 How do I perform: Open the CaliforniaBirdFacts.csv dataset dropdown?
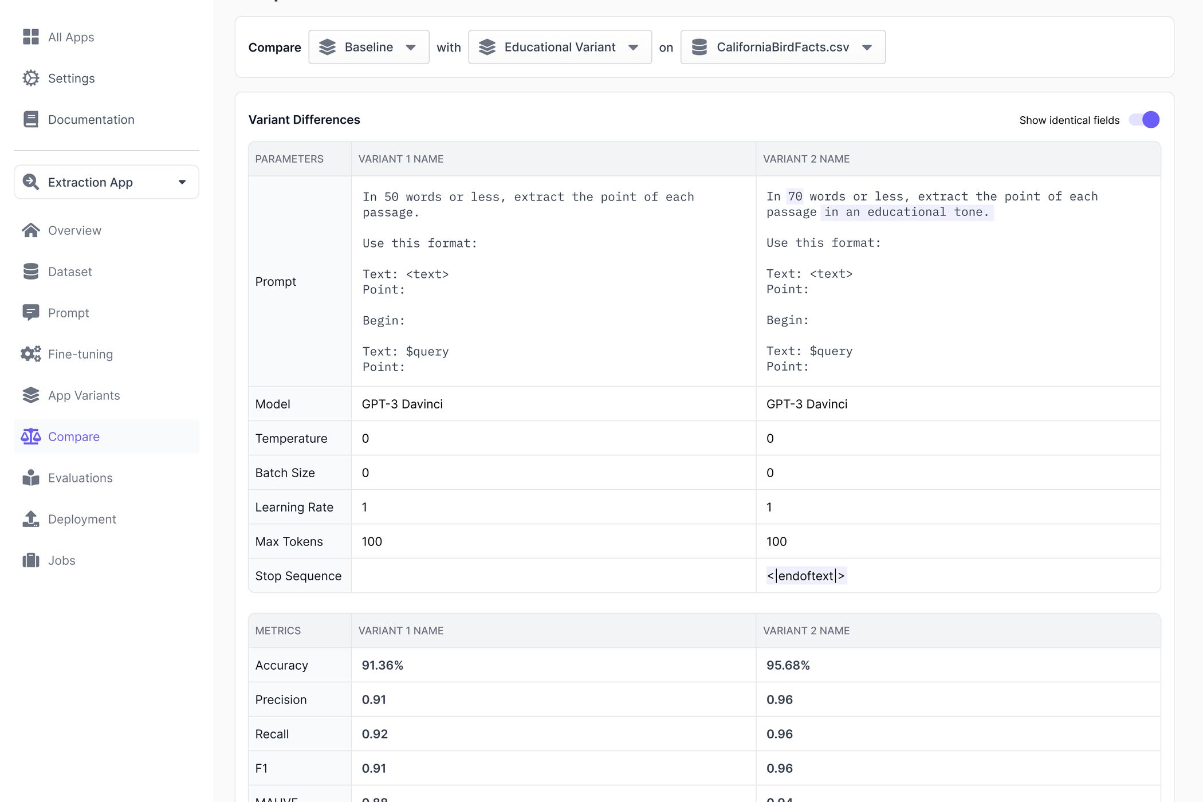click(783, 47)
